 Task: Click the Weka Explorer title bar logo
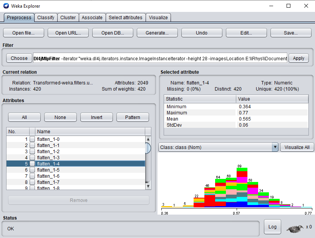[x=6, y=6]
